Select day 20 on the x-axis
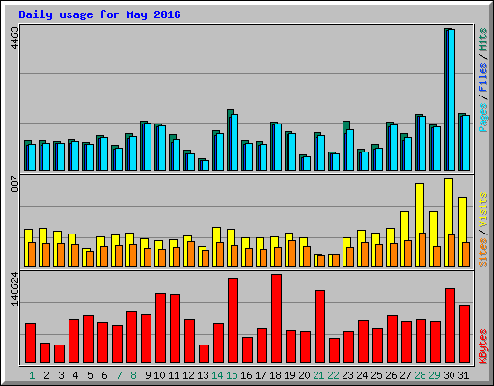The height and width of the screenshot is (386, 494). 304,375
